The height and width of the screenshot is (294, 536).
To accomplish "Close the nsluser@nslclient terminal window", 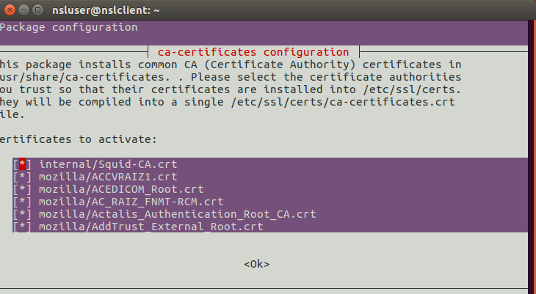I will coord(10,10).
